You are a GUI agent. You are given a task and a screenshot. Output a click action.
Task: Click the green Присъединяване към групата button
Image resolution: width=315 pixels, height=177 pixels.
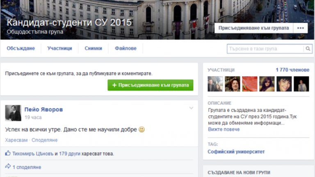(x=150, y=85)
